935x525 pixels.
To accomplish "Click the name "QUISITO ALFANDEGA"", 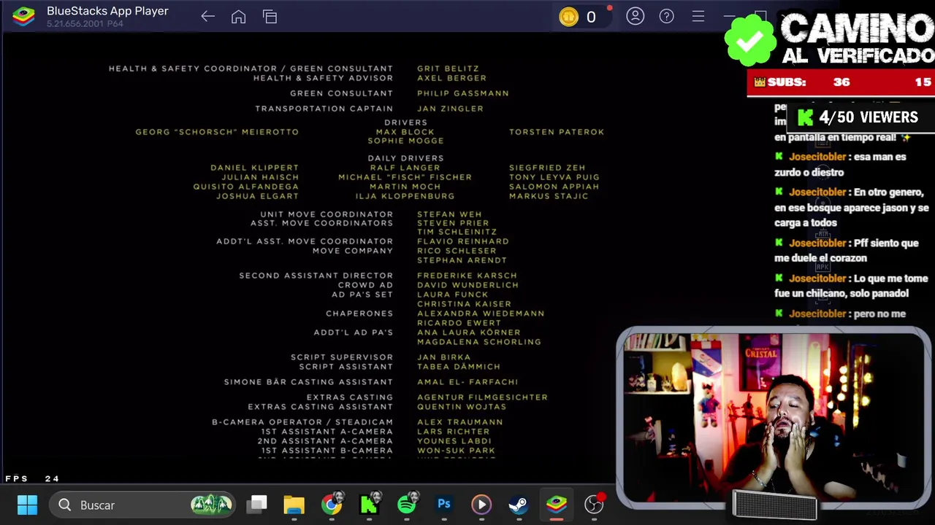I will click(x=245, y=187).
